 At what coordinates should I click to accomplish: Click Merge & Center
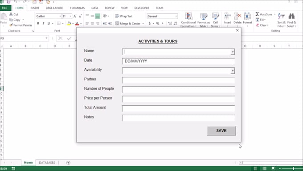tap(128, 23)
